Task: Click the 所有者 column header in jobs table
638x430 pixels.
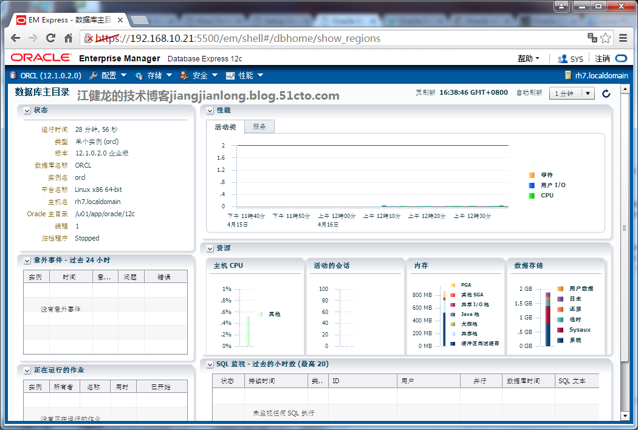Action: (64, 386)
